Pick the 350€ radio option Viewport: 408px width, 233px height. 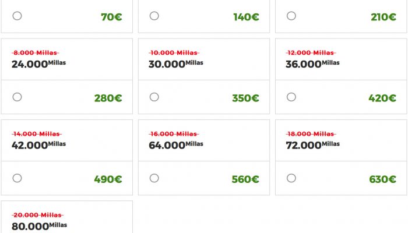tap(154, 97)
